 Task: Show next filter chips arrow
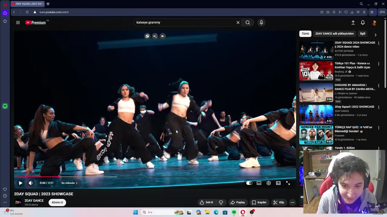376,35
